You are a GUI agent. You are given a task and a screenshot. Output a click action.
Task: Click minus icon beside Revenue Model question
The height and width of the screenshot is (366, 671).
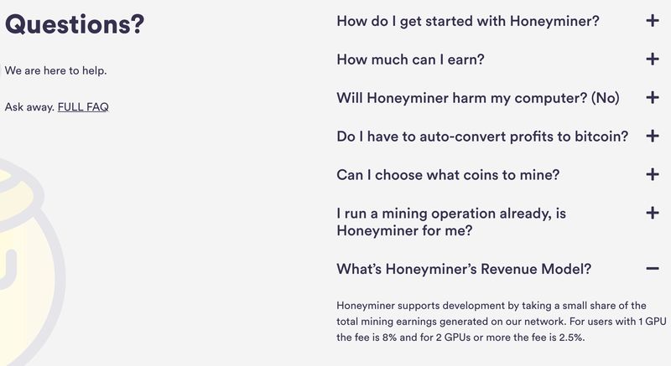point(653,269)
